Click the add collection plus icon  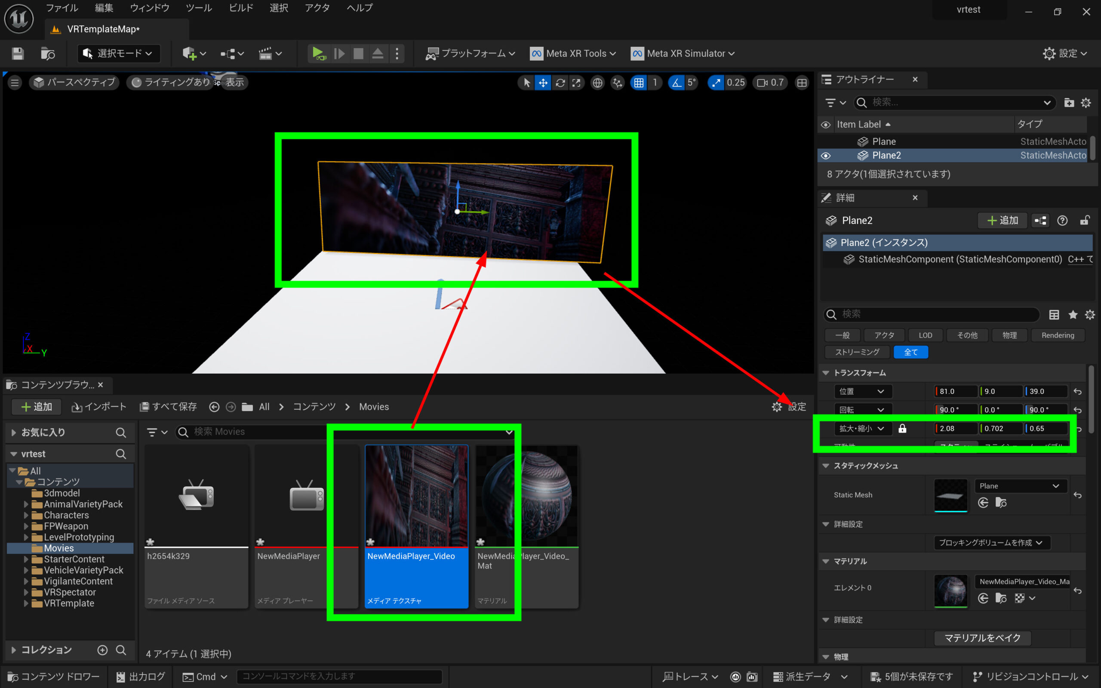102,650
